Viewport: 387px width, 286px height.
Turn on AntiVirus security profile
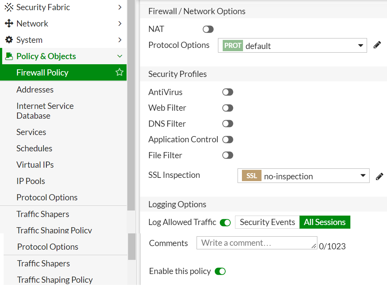[228, 92]
